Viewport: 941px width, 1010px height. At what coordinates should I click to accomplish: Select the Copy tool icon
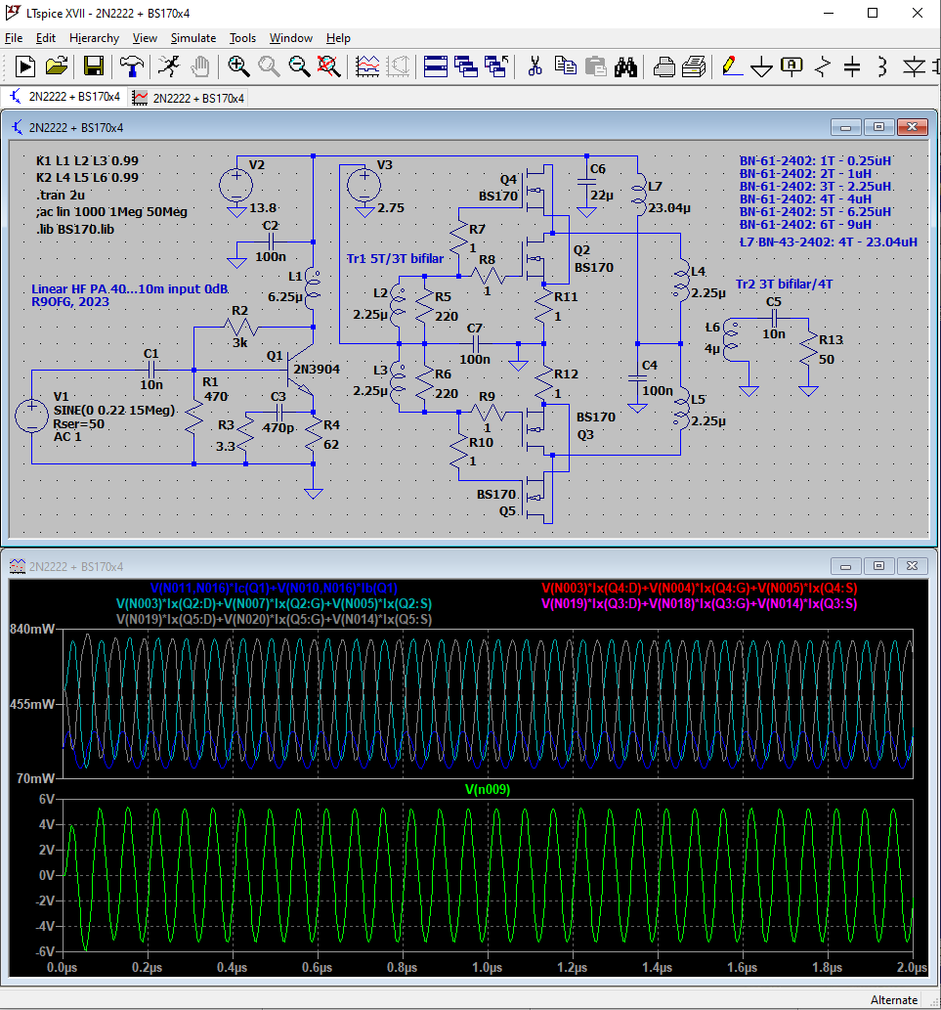[x=565, y=66]
